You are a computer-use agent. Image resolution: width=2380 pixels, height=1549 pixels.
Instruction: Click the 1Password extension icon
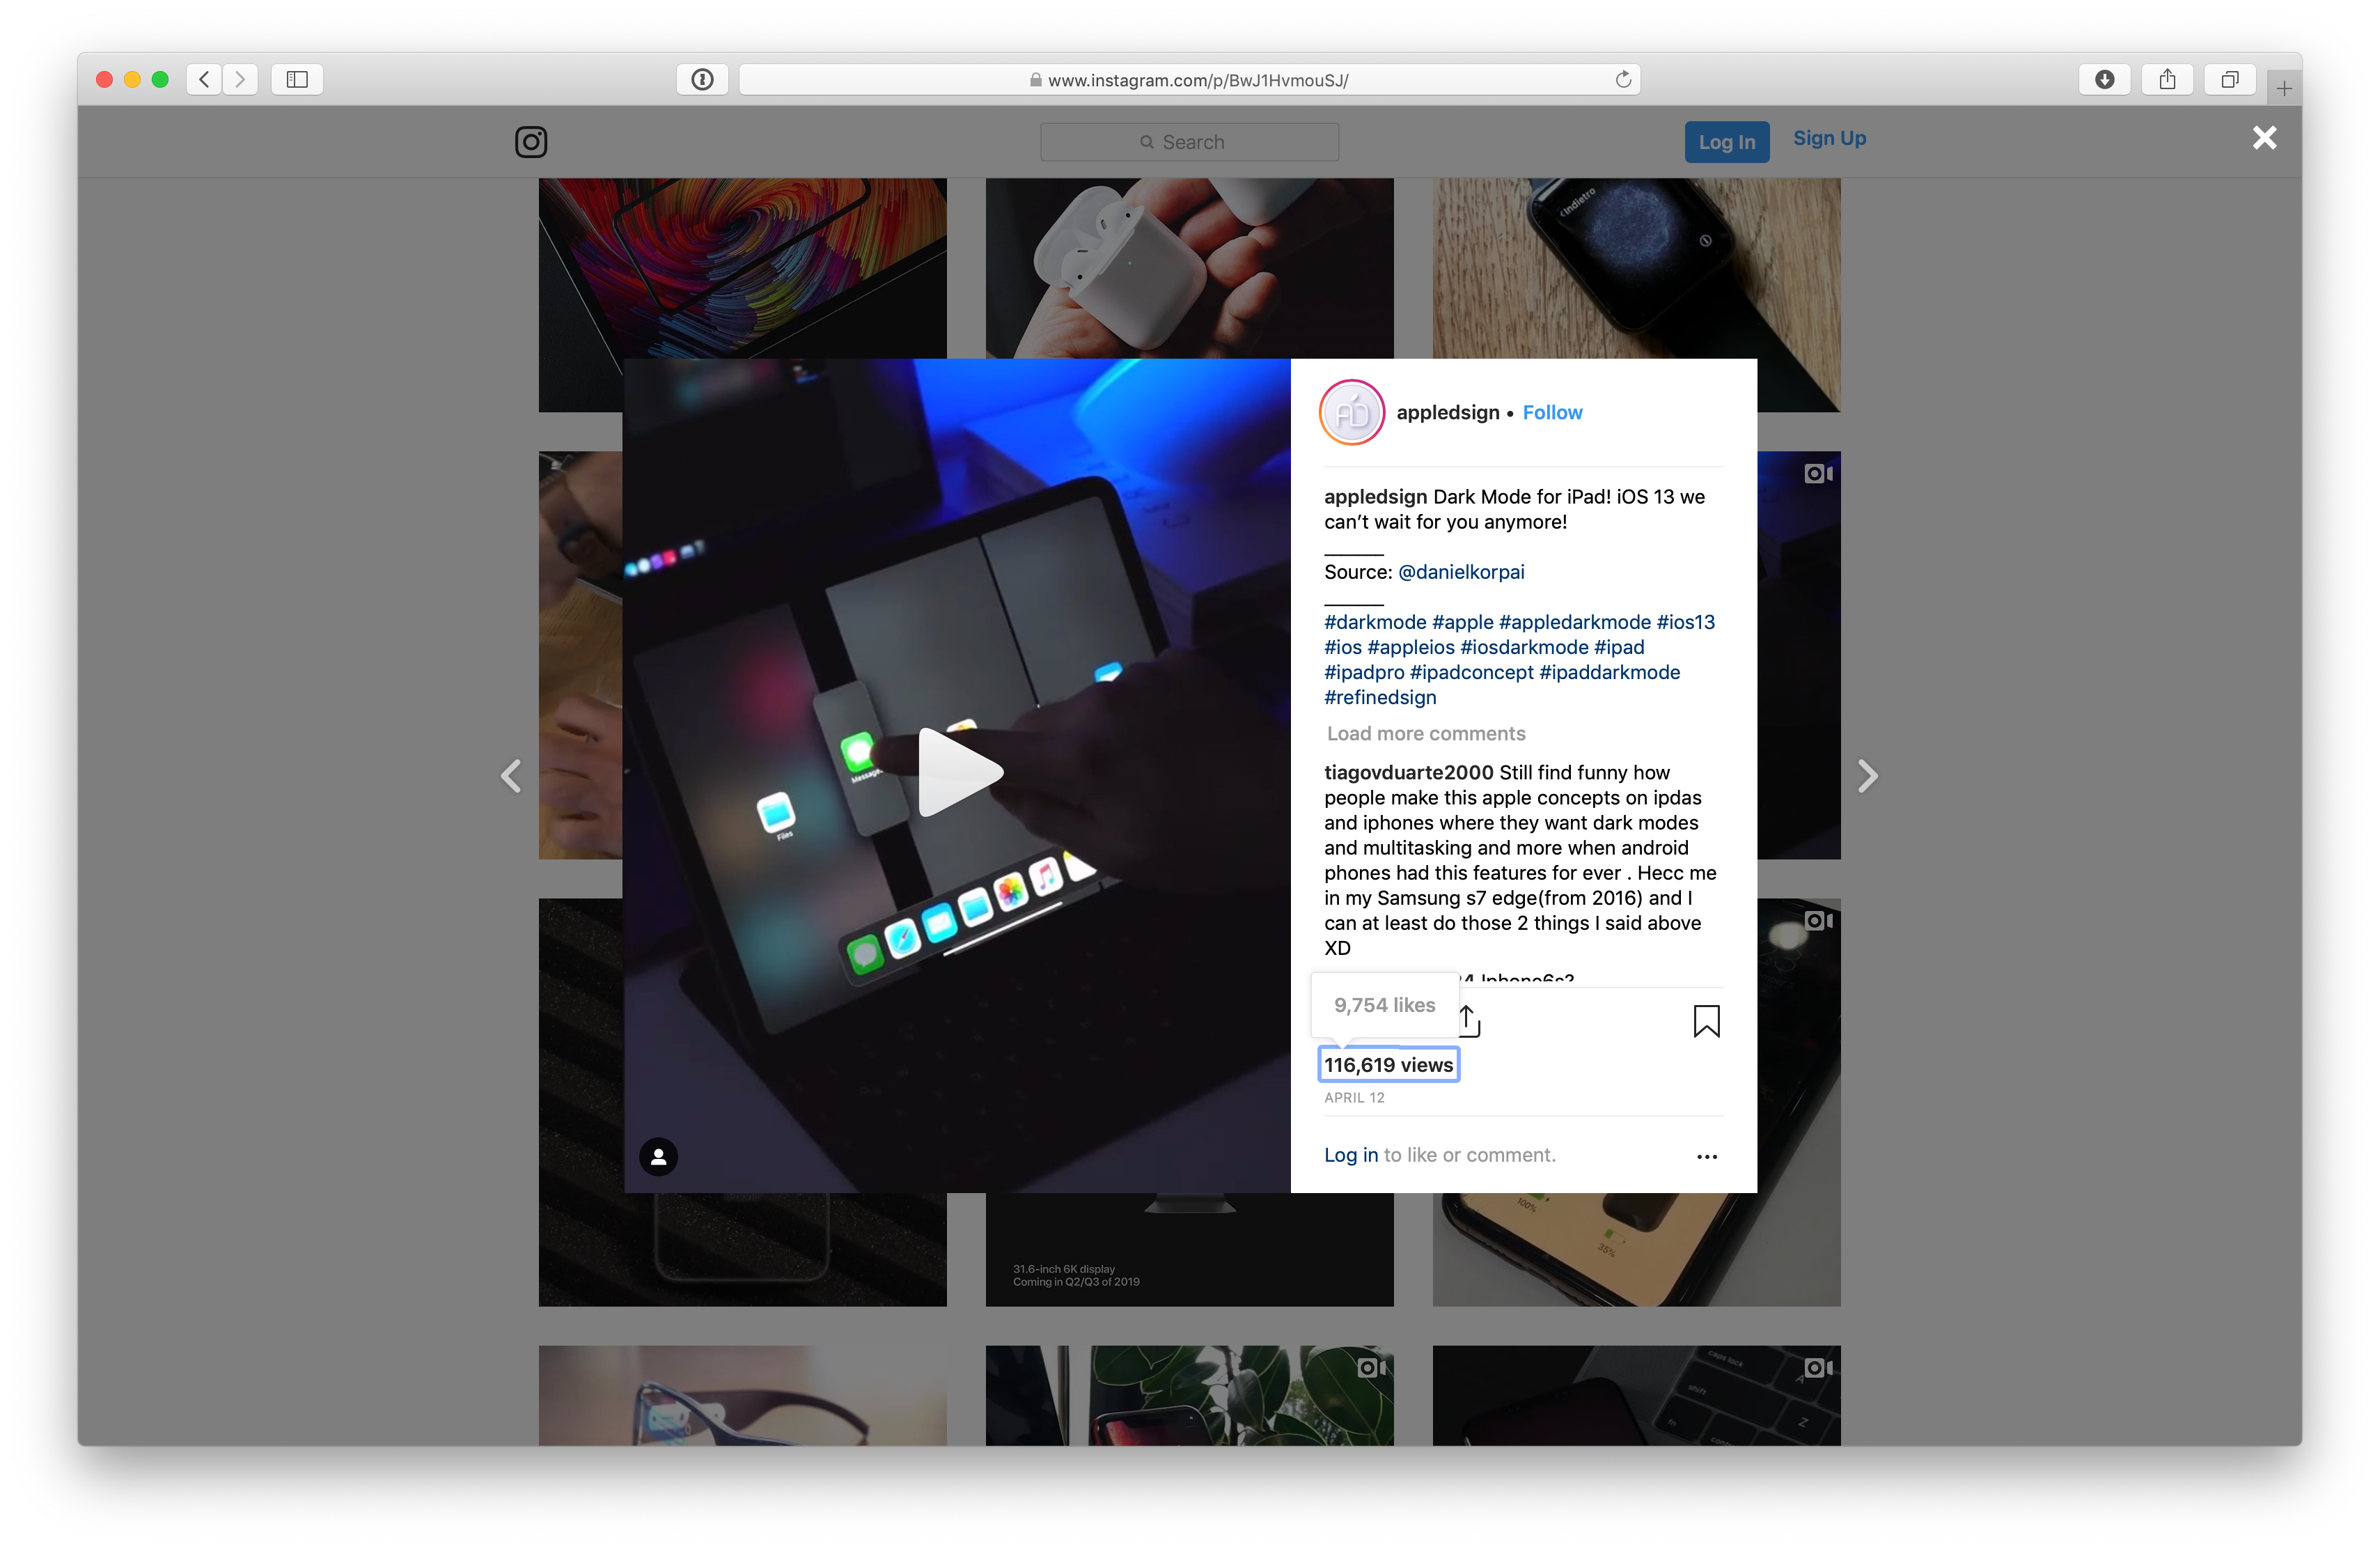[x=702, y=79]
